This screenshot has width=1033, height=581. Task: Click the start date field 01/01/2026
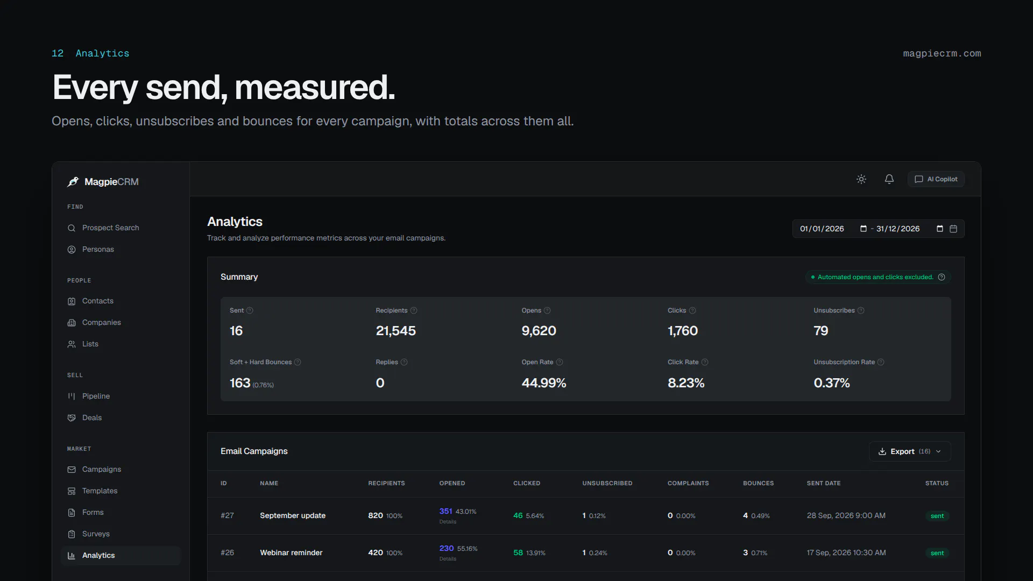(x=822, y=229)
